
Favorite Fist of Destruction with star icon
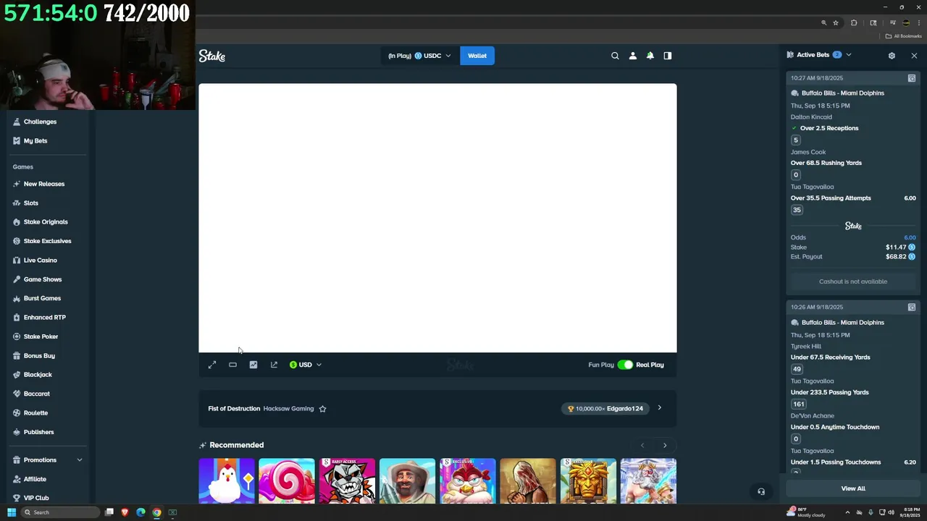(x=322, y=409)
